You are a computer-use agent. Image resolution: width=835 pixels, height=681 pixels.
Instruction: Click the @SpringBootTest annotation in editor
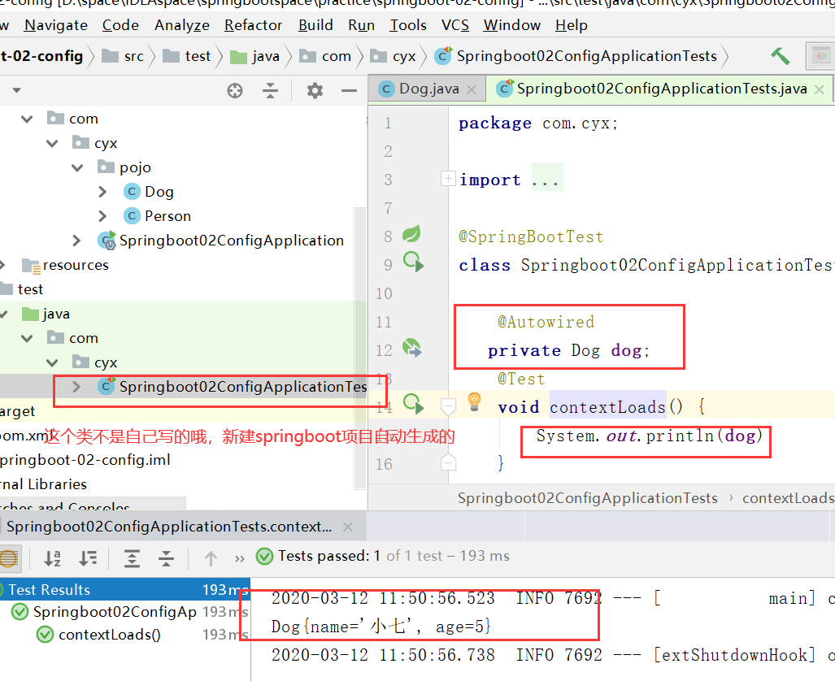(531, 236)
